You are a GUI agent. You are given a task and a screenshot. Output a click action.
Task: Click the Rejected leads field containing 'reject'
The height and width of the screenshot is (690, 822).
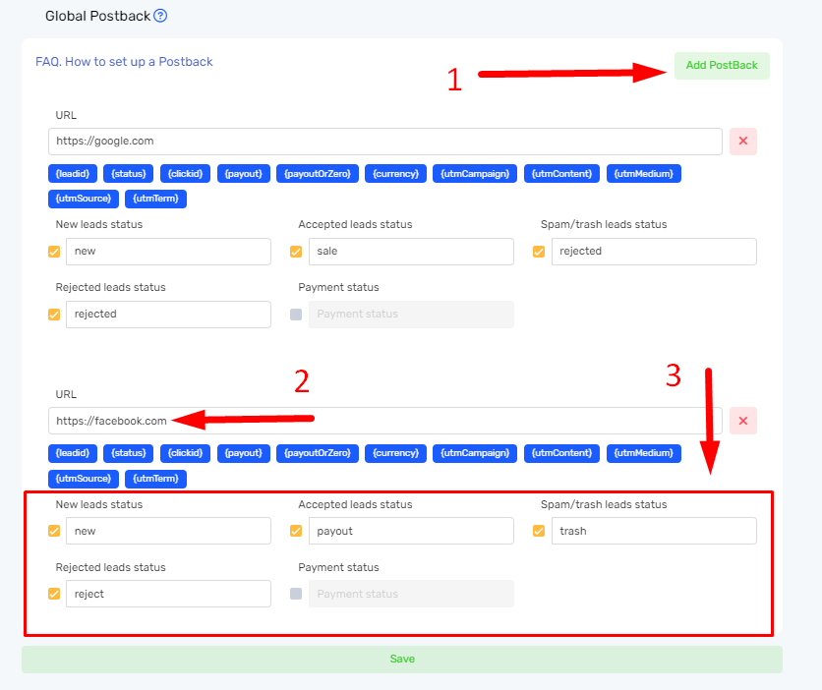167,594
